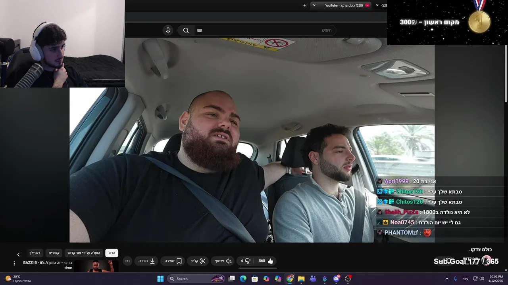Image resolution: width=508 pixels, height=285 pixels.
Task: Click the Save (שמירה) bookmark button
Action: click(173, 261)
